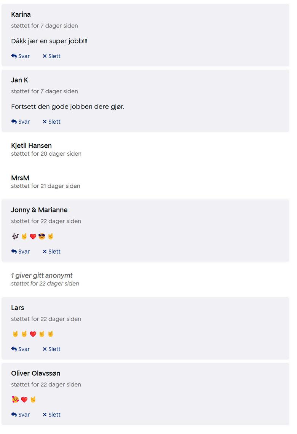This screenshot has width=297, height=434.
Task: Click on Kjetil Hansen's supporter entry
Action: click(x=31, y=146)
